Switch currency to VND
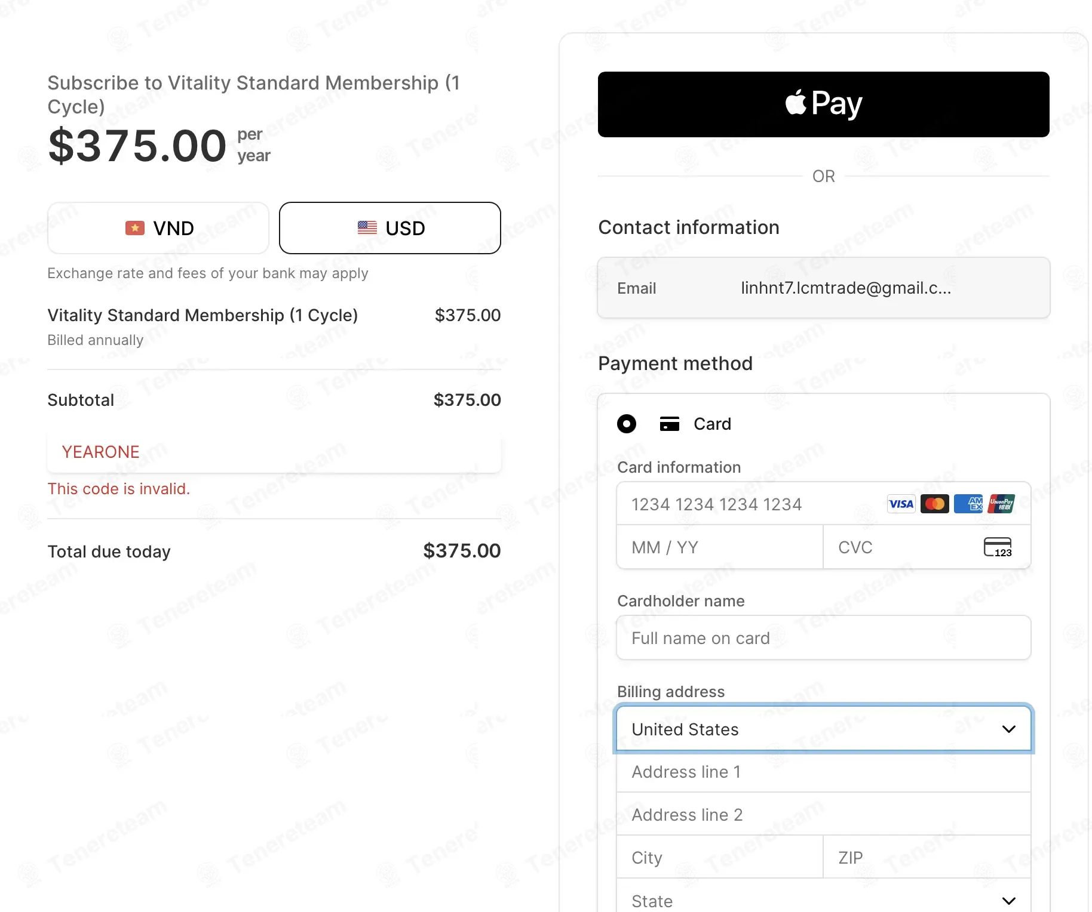 tap(158, 228)
